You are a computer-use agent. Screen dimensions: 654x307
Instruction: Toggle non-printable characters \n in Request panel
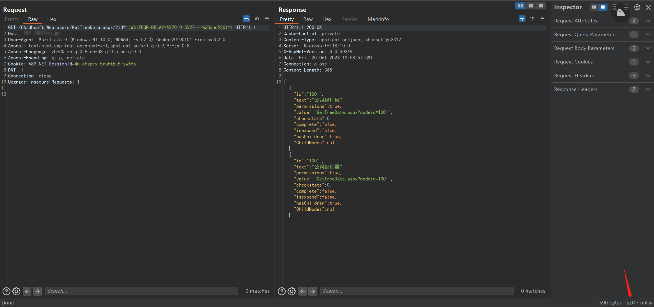coord(256,19)
